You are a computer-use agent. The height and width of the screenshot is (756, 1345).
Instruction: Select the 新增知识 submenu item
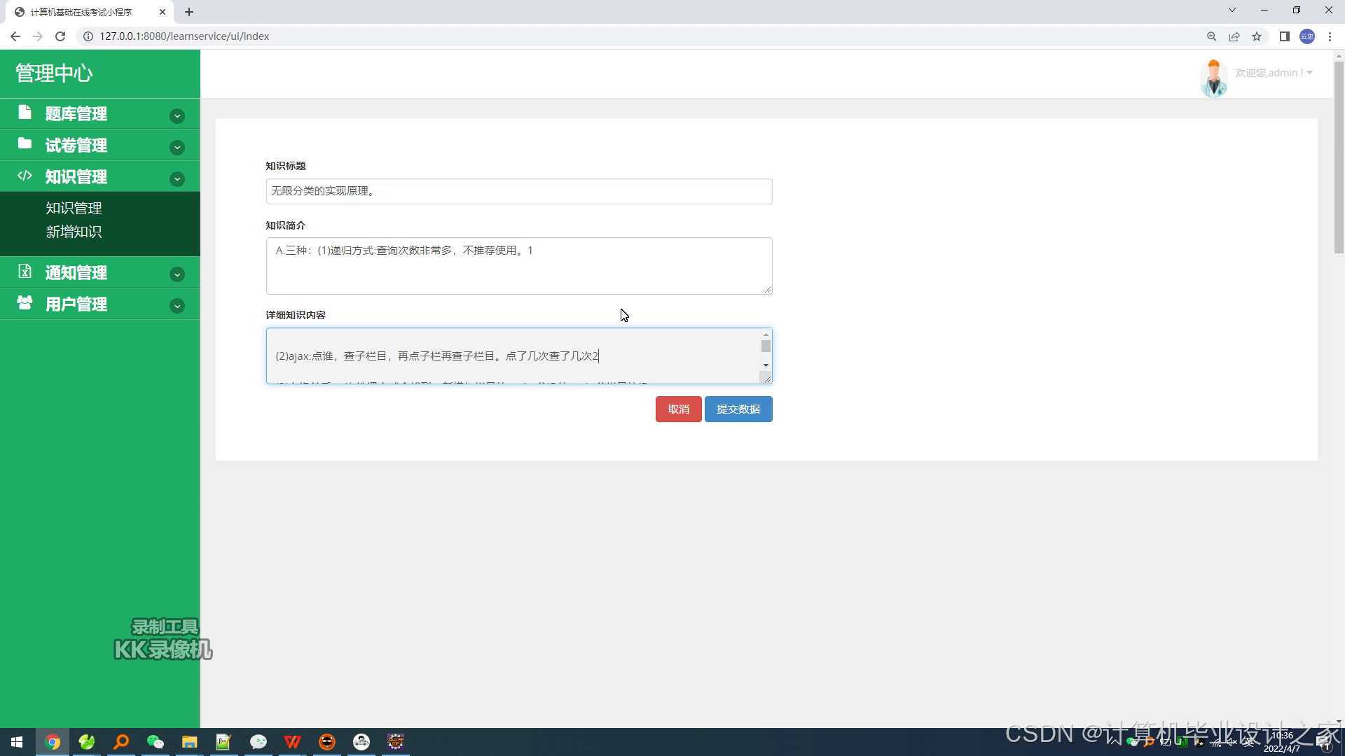74,232
